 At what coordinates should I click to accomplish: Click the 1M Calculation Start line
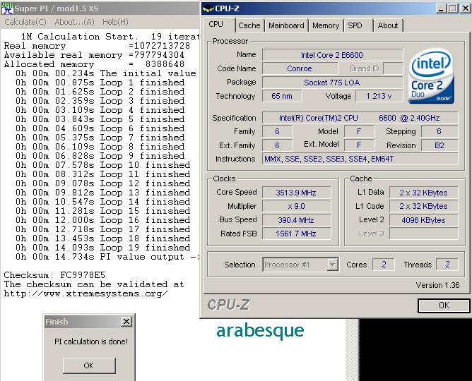[110, 37]
